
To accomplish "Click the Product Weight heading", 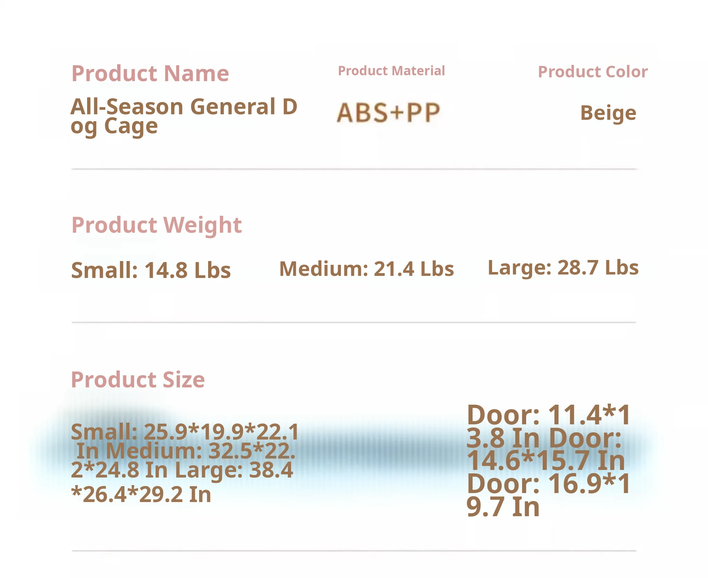I will [x=156, y=225].
